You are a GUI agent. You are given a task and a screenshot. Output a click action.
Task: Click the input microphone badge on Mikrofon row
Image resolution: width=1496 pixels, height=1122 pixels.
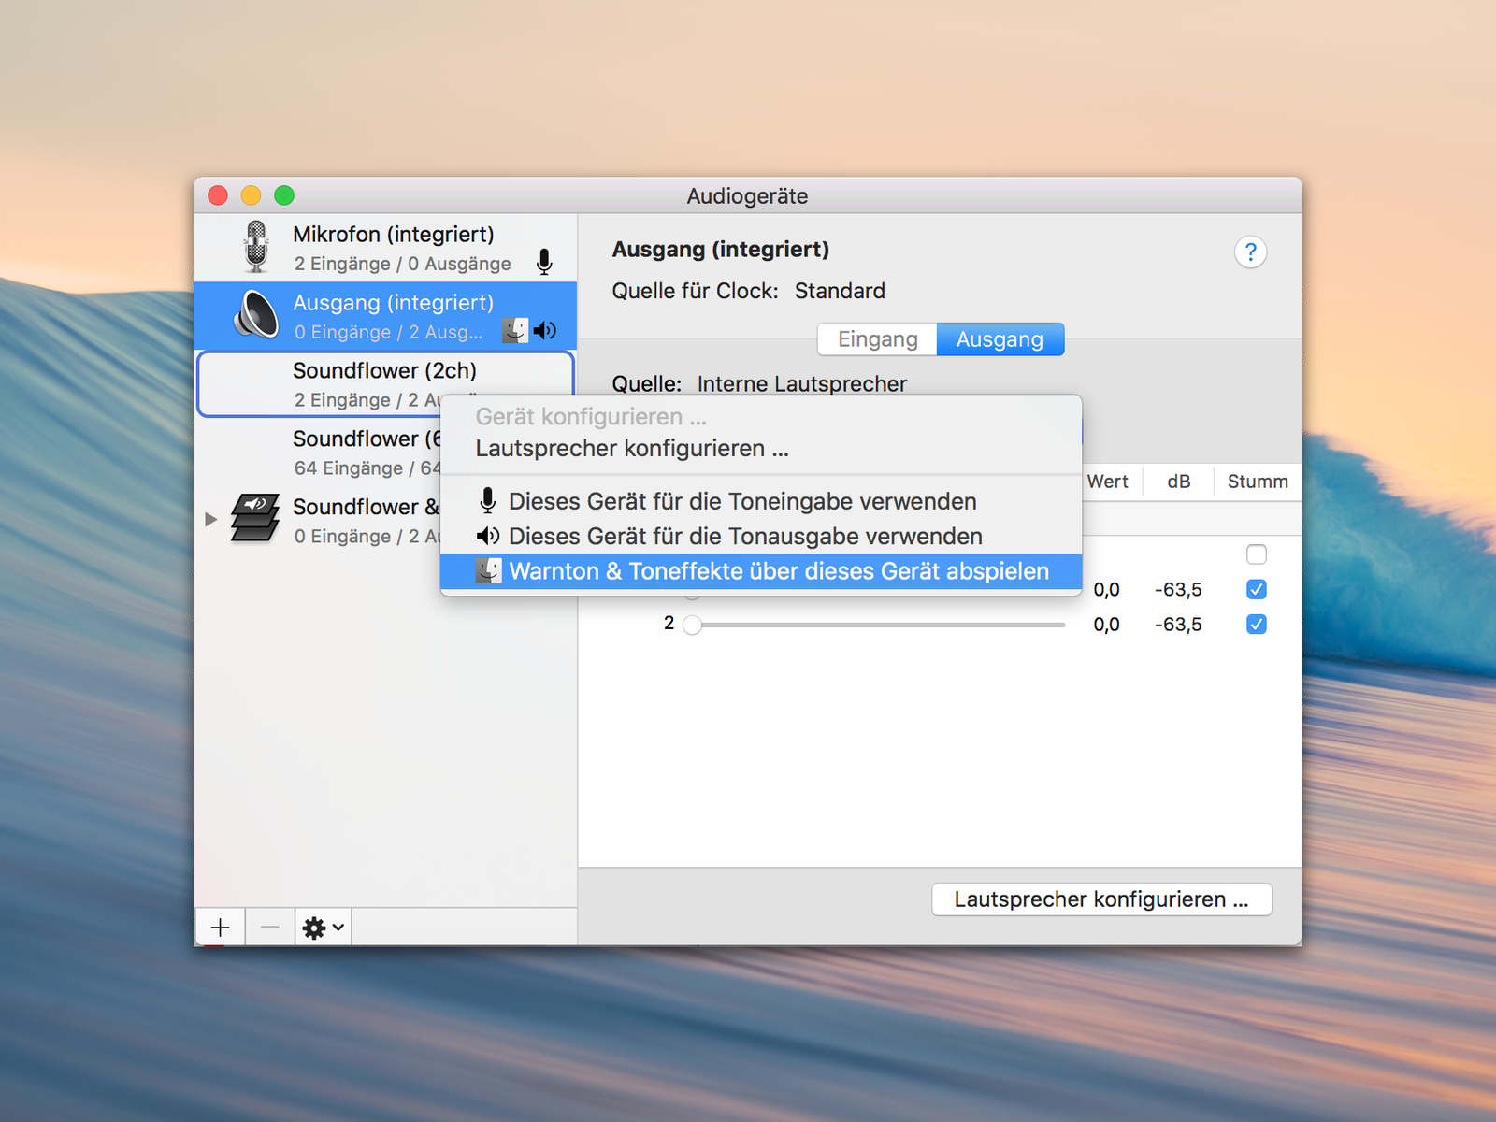(544, 263)
